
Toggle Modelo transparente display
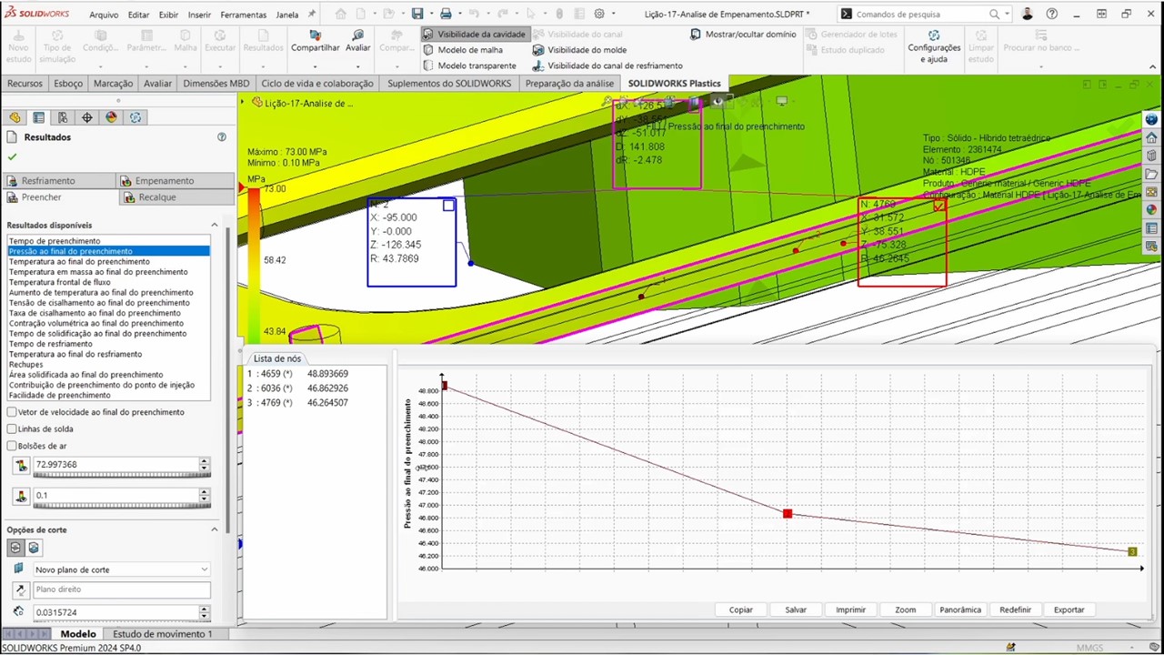coord(468,65)
